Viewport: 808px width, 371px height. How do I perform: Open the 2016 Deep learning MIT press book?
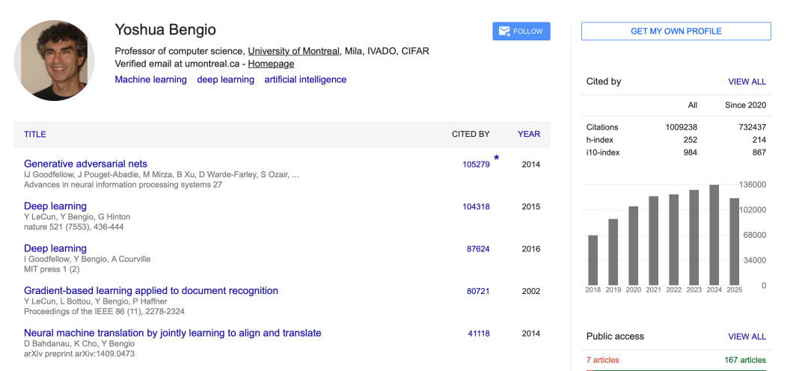coord(55,248)
